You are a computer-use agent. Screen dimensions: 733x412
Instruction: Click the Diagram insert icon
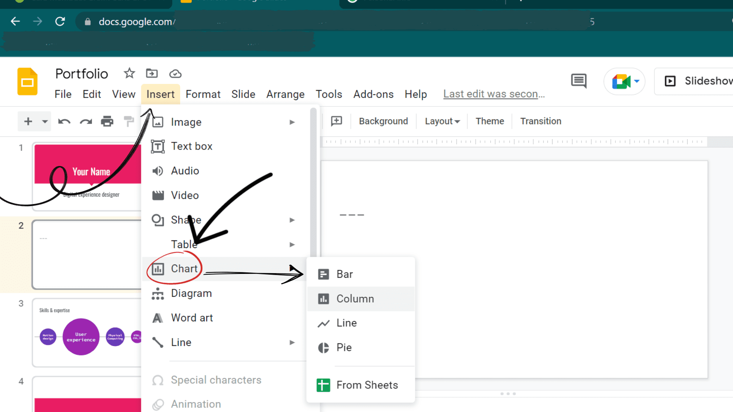[x=158, y=293]
